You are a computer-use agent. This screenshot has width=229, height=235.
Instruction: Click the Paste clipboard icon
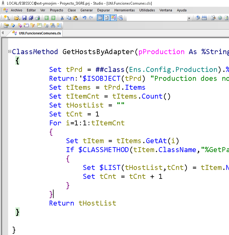76,18
